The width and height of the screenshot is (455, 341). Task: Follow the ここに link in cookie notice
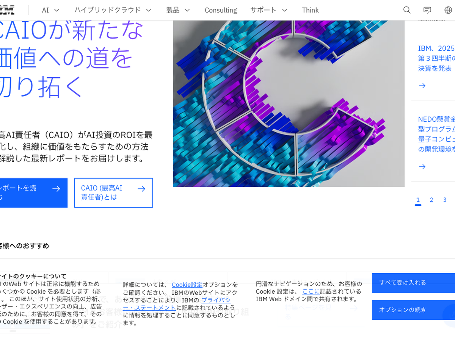[x=311, y=291]
